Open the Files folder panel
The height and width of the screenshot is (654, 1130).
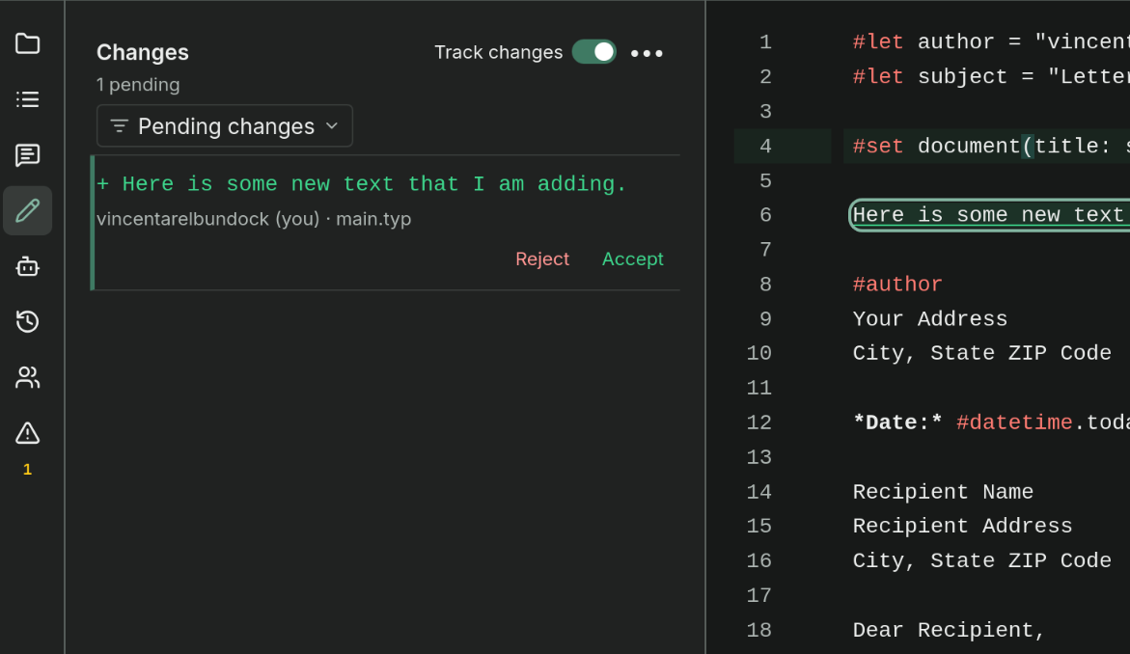[27, 44]
